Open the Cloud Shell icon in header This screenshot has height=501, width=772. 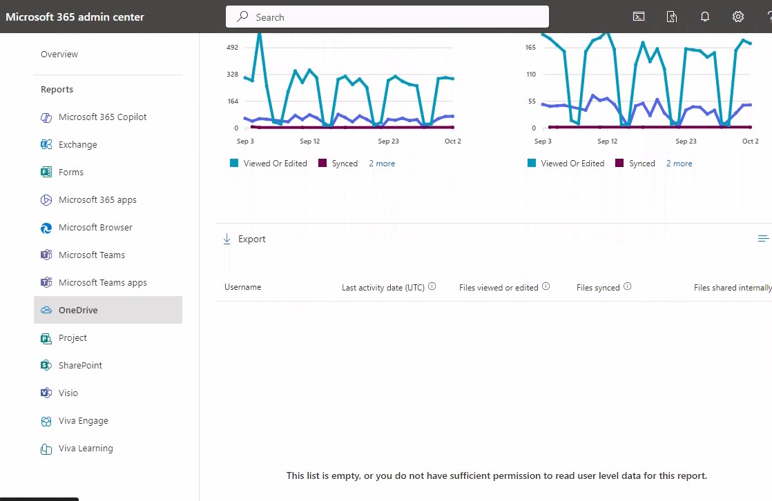(639, 17)
